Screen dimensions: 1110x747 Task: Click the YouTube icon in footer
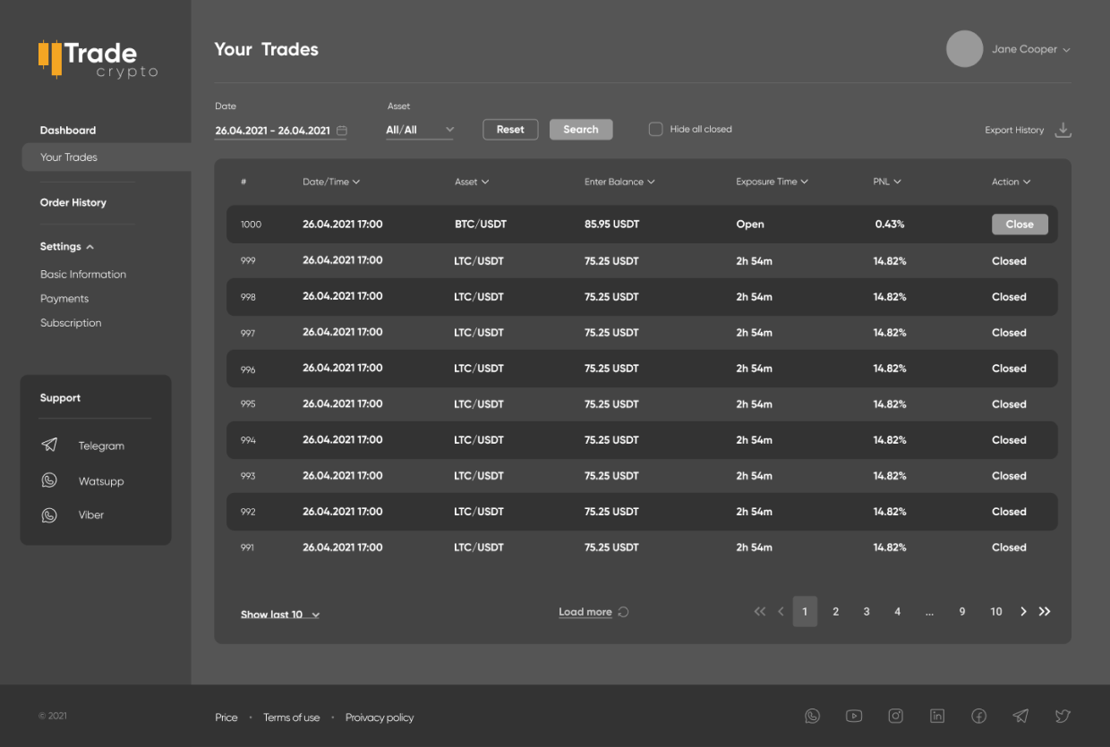point(854,716)
